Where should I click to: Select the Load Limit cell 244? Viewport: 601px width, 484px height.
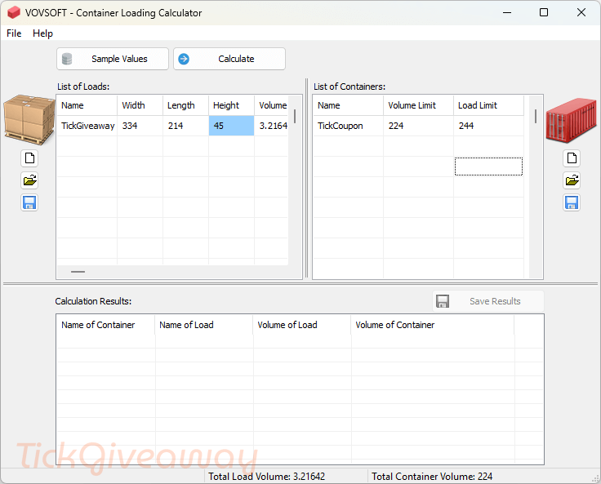pos(488,126)
